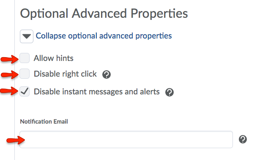Focus the Notification Email input field

click(x=126, y=140)
